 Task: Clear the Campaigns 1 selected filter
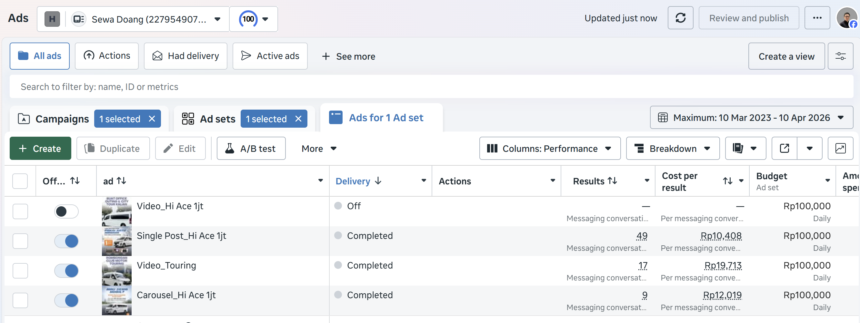pyautogui.click(x=152, y=119)
